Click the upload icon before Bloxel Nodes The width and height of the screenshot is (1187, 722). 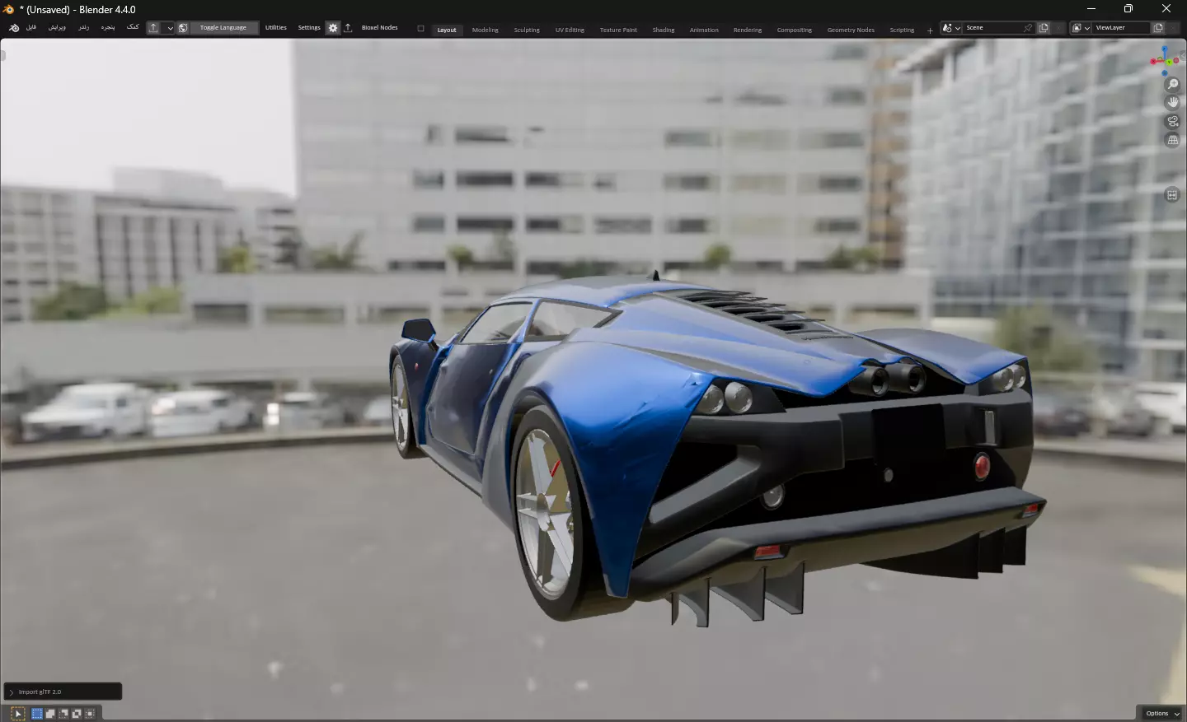[x=348, y=28]
